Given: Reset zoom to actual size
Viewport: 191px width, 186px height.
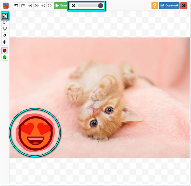Looking at the screenshot, I should [43, 6].
